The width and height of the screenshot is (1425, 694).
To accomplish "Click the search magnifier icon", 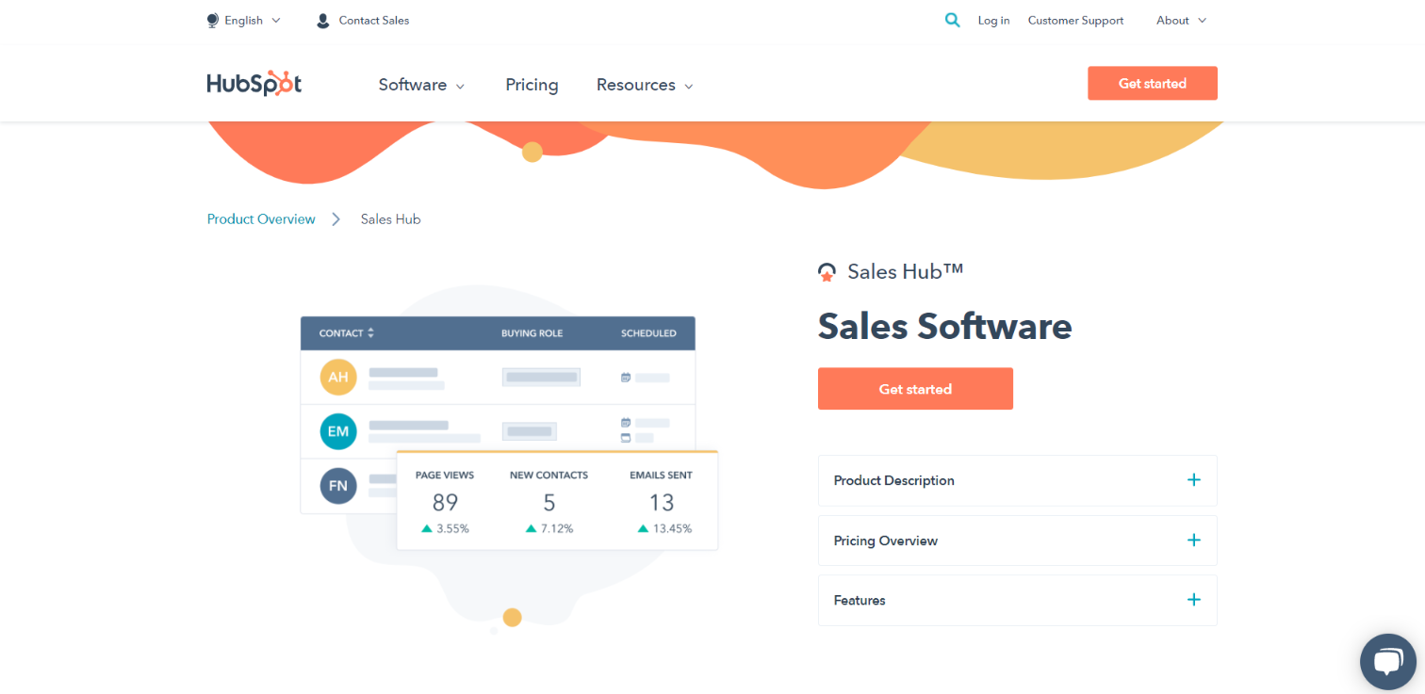I will click(953, 20).
